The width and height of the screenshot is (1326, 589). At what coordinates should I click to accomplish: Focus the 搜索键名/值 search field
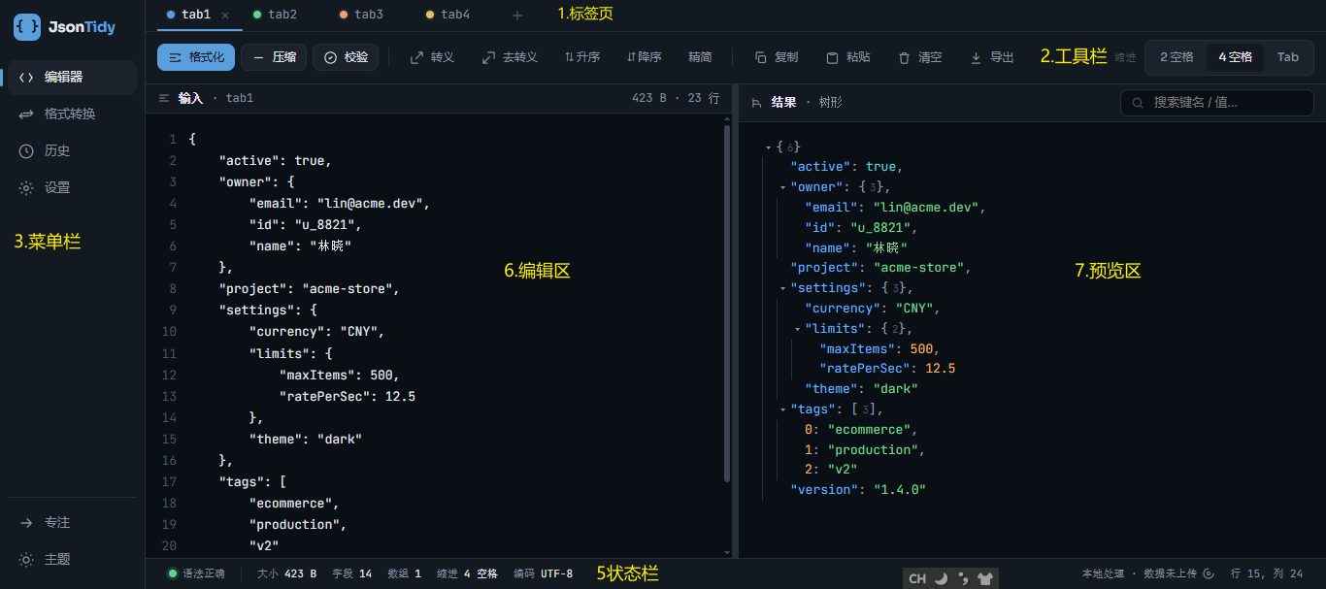[x=1216, y=102]
